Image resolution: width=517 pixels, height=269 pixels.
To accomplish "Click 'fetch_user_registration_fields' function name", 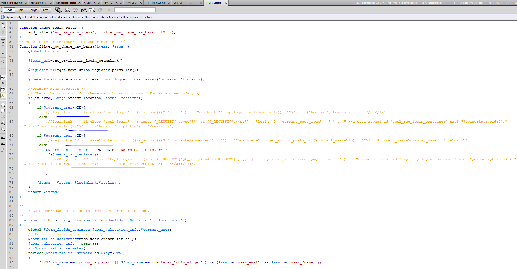I will [x=72, y=220].
